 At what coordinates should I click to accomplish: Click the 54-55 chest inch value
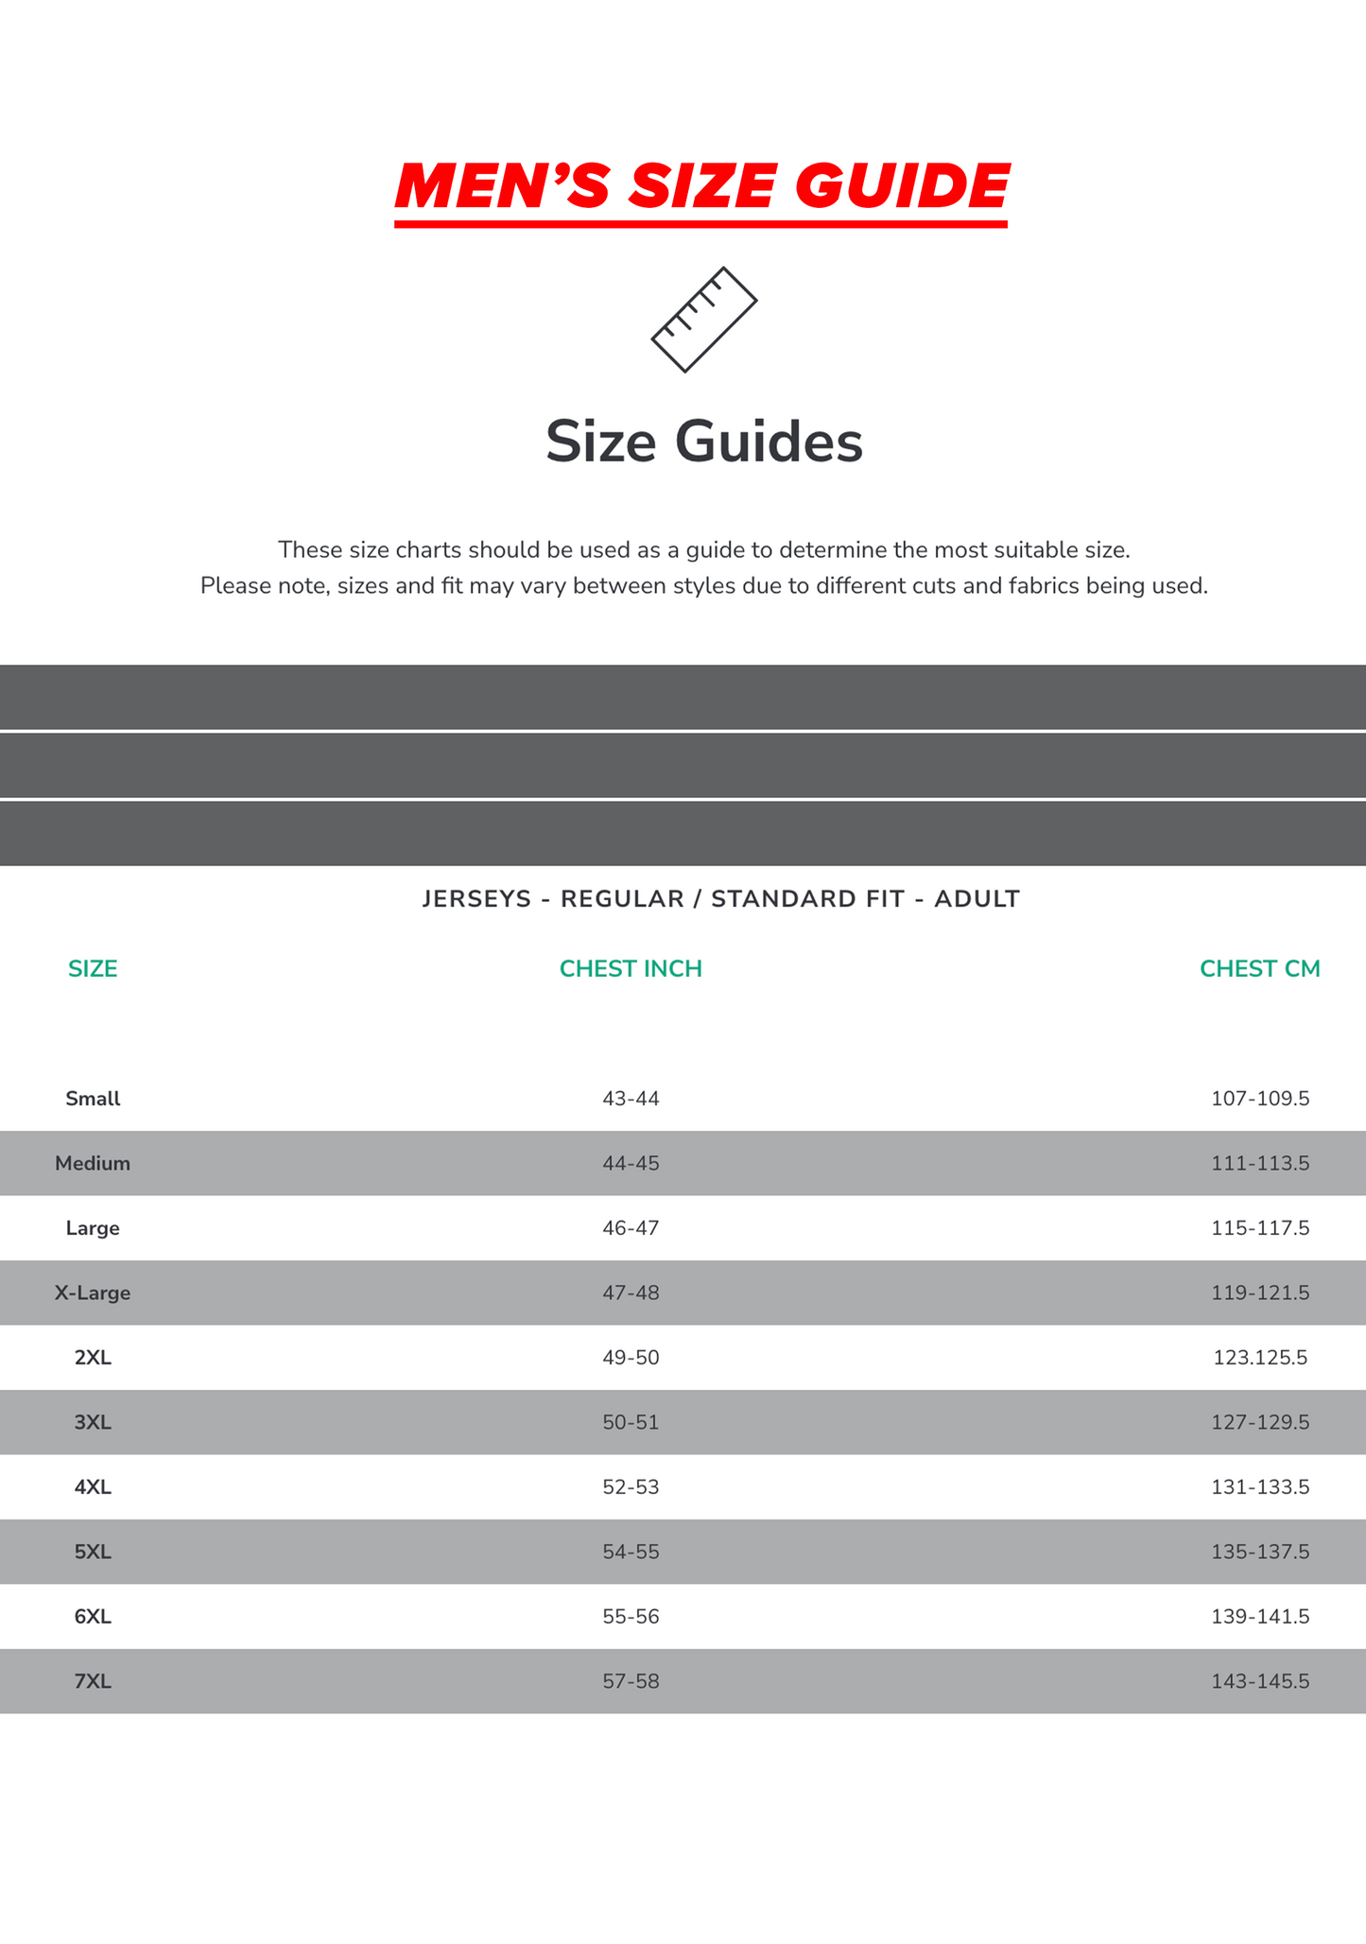coord(631,1552)
